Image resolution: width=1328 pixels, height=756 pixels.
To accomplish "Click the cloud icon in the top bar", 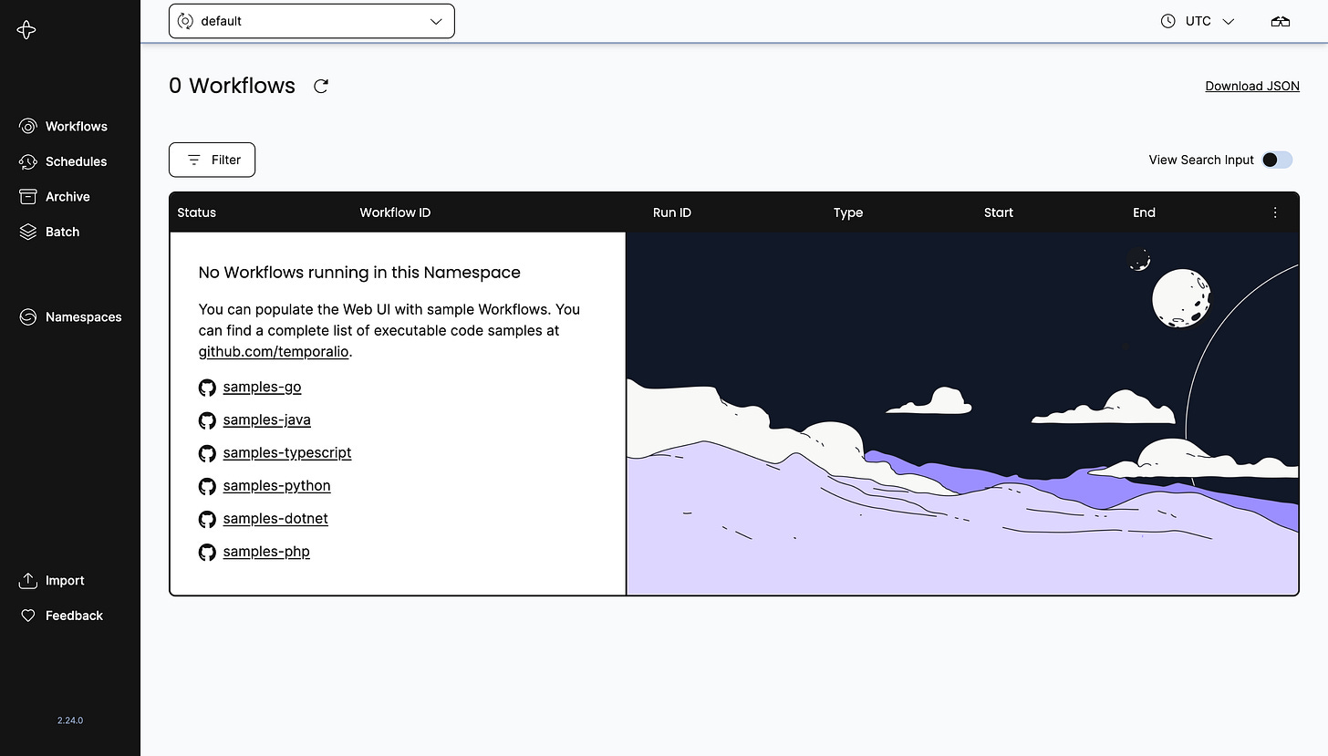I will [1281, 20].
